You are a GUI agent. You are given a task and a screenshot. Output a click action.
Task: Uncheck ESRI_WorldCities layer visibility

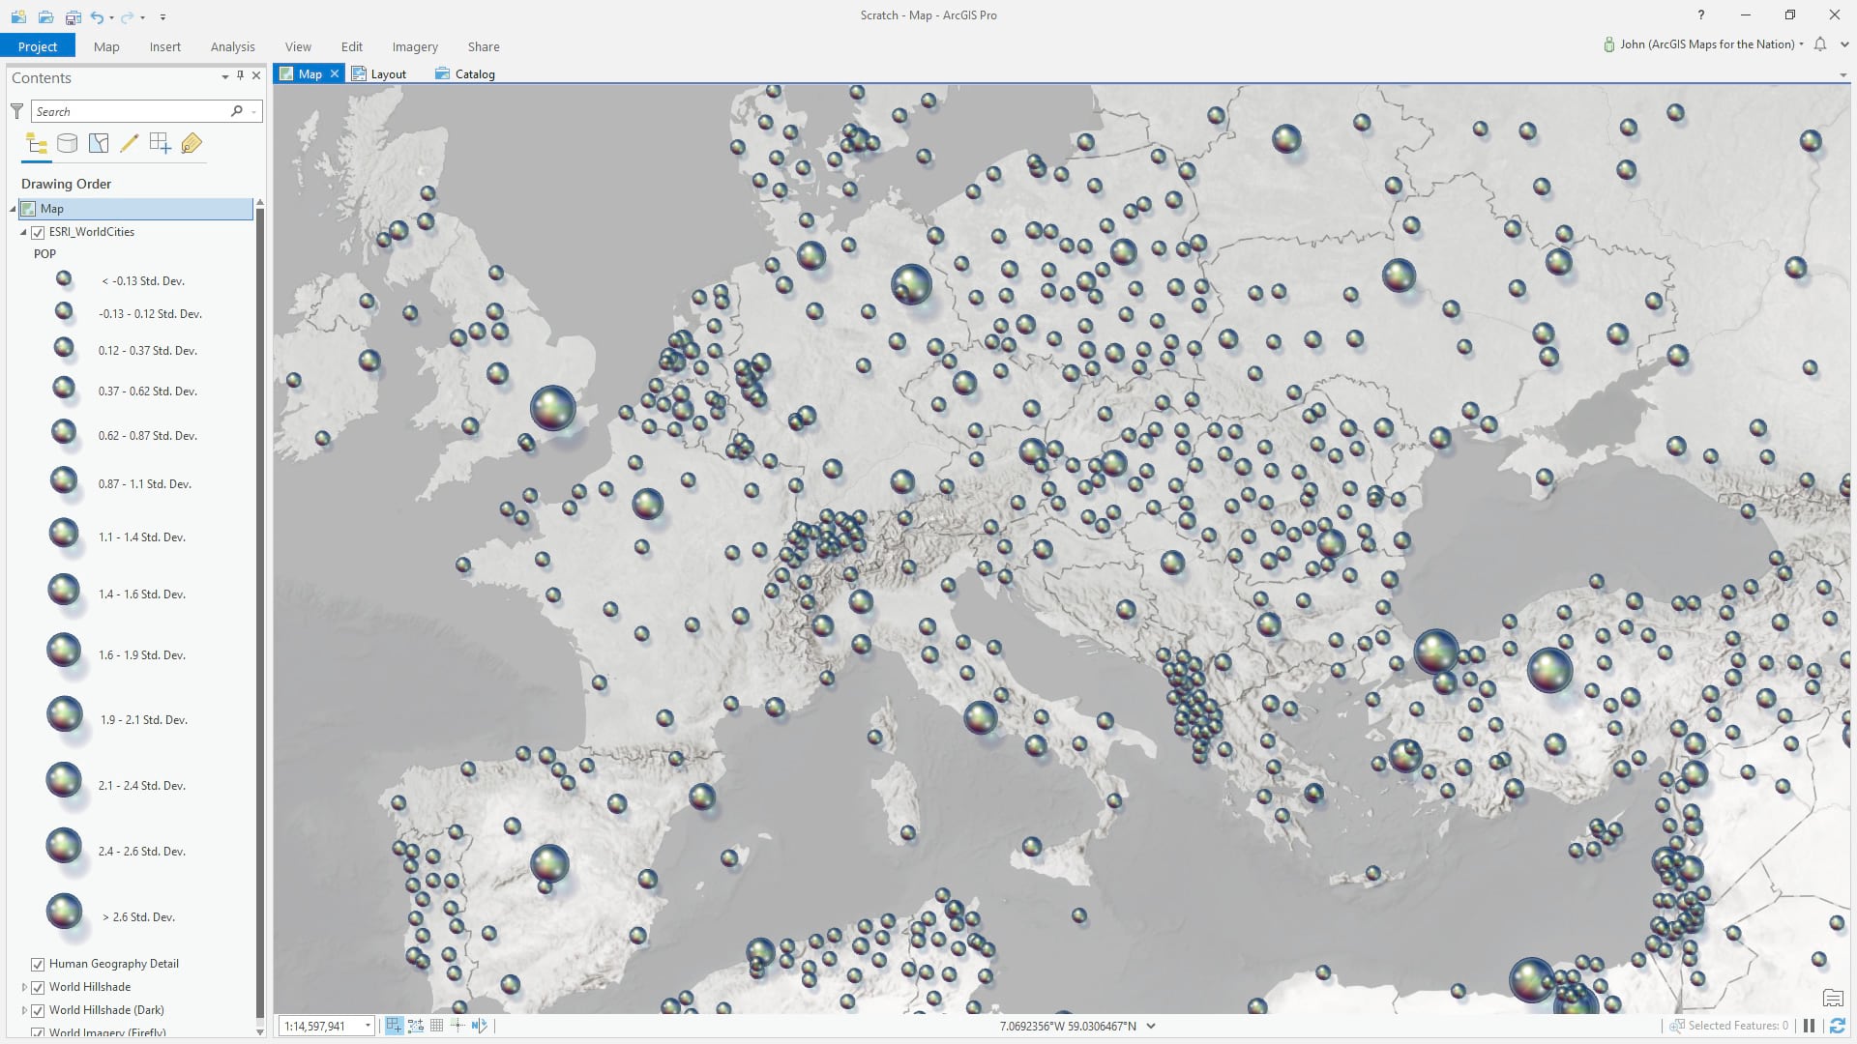38,232
